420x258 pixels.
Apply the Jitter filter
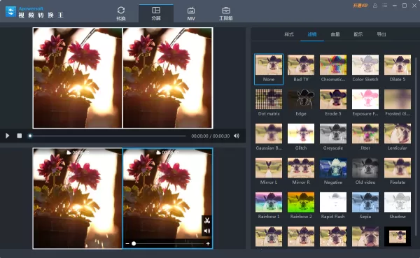click(365, 137)
